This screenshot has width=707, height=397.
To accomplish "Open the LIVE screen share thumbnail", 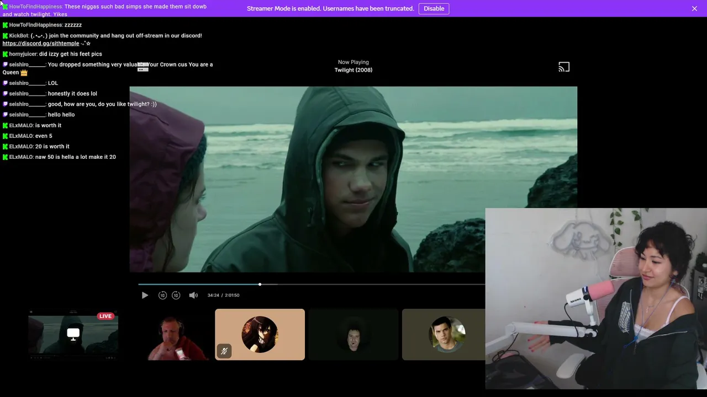I will click(73, 335).
